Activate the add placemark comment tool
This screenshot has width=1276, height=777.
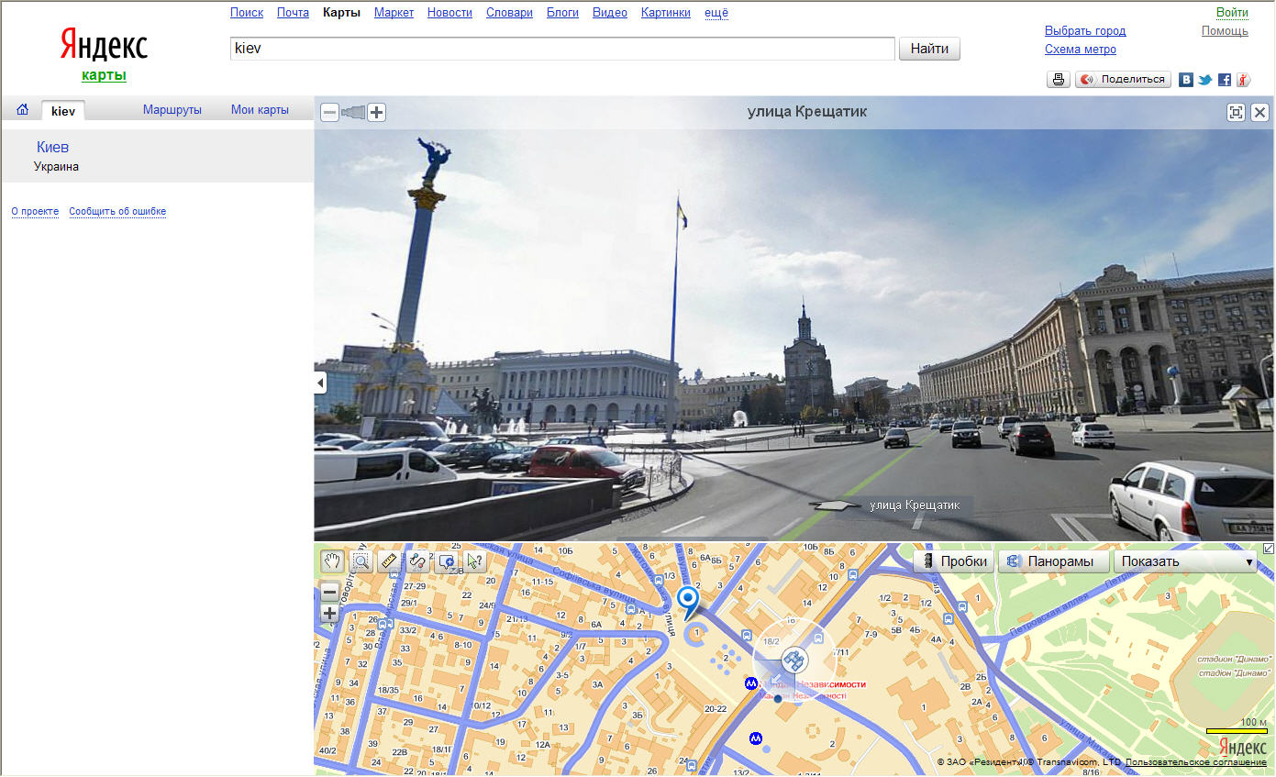coord(447,561)
